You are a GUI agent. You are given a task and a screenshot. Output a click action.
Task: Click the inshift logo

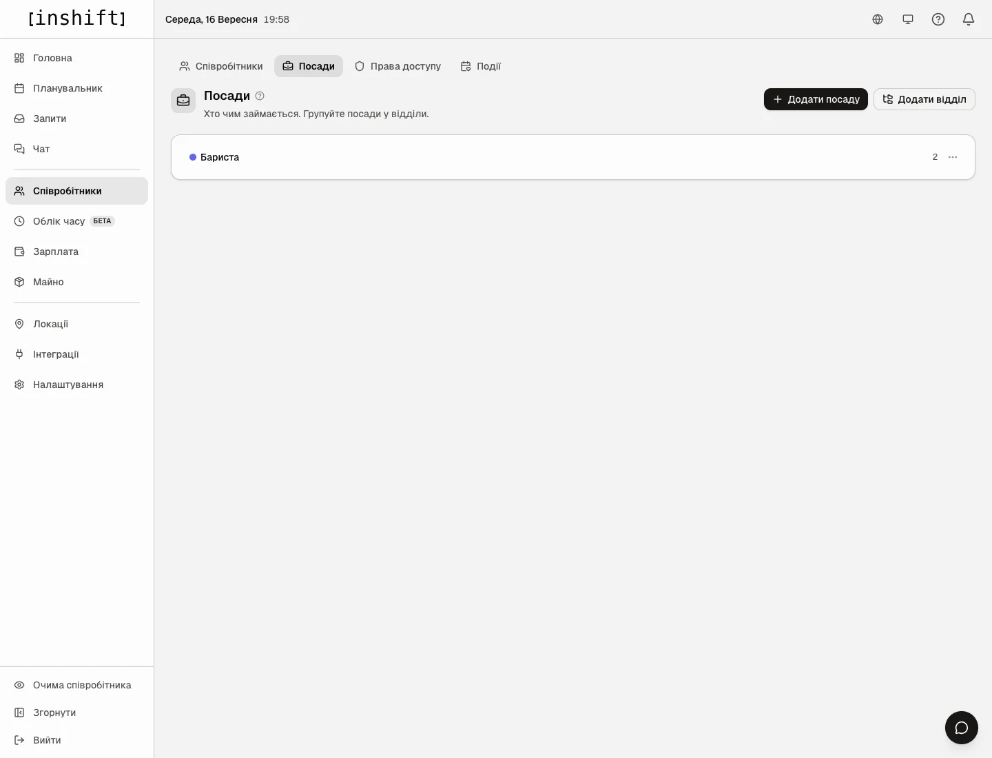pyautogui.click(x=77, y=18)
